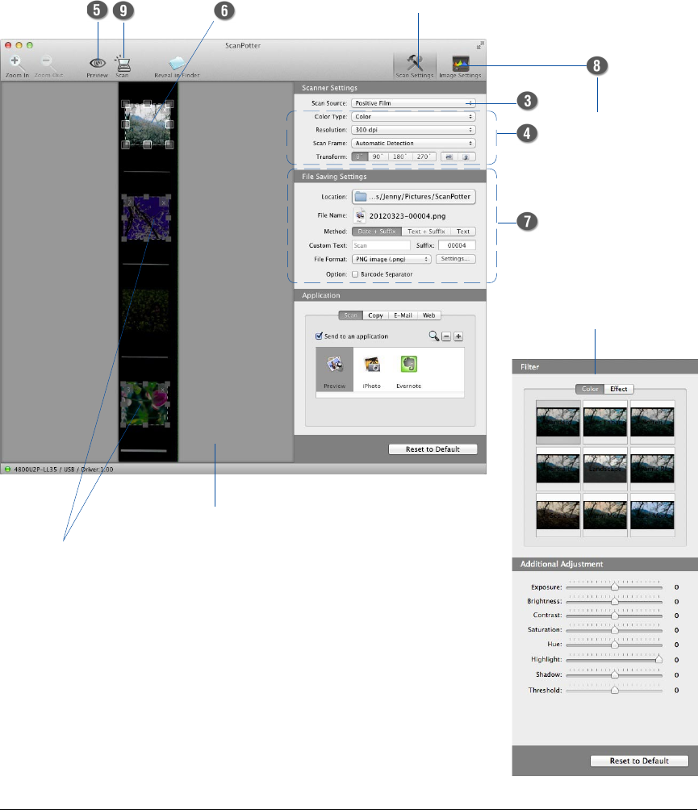Enable the Barcode Separator option
The height and width of the screenshot is (810, 698).
tap(356, 275)
